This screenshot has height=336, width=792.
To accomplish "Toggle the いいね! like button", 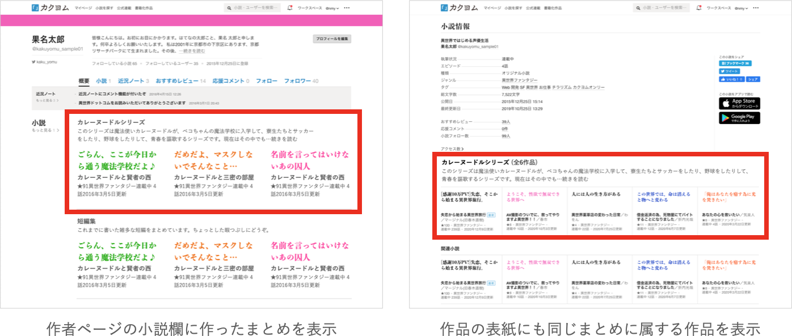I will tap(732, 79).
